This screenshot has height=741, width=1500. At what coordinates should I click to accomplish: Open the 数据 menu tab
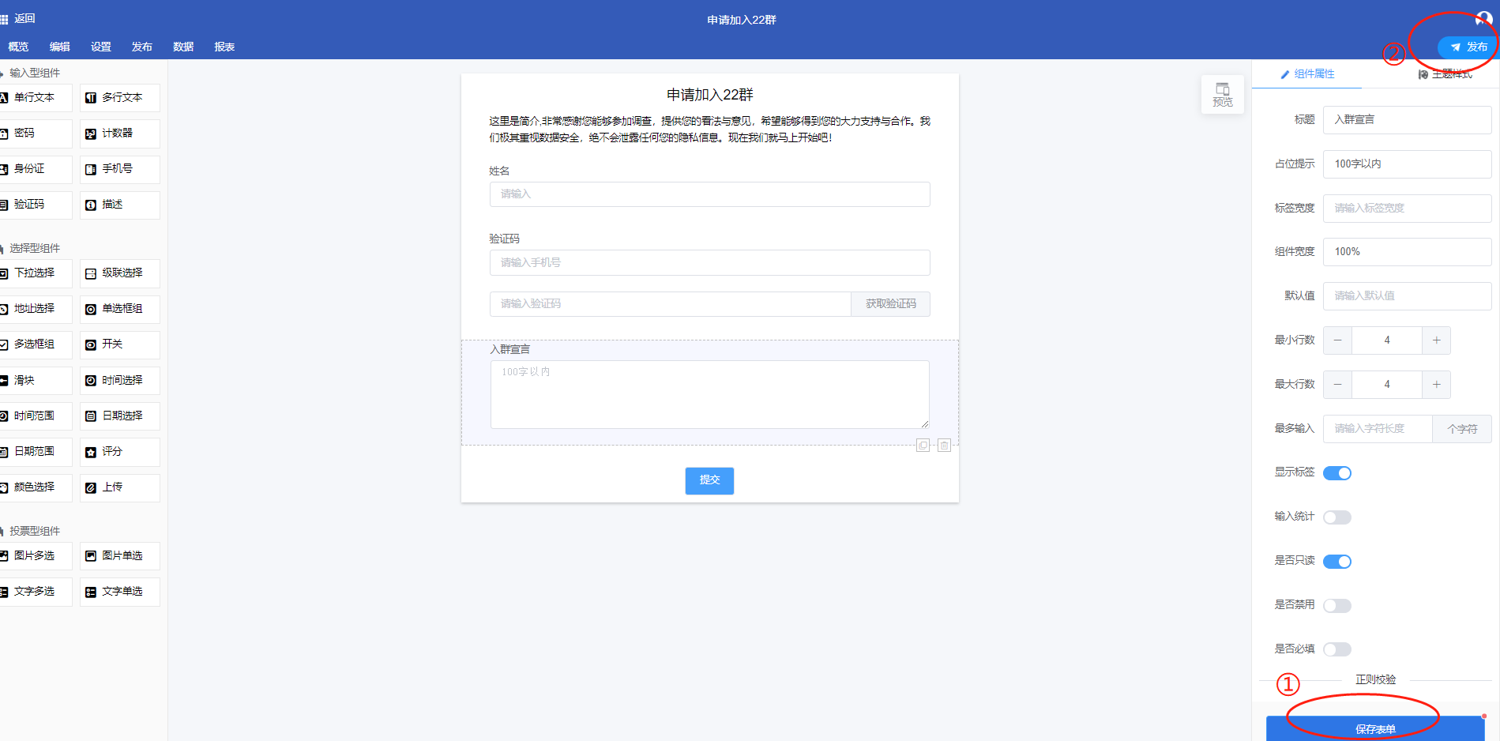pyautogui.click(x=183, y=47)
